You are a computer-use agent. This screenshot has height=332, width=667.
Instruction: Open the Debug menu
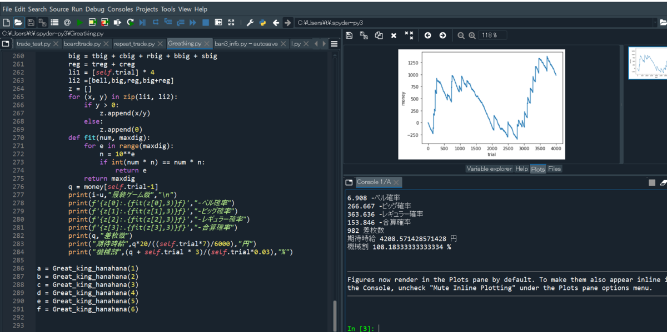pos(95,9)
